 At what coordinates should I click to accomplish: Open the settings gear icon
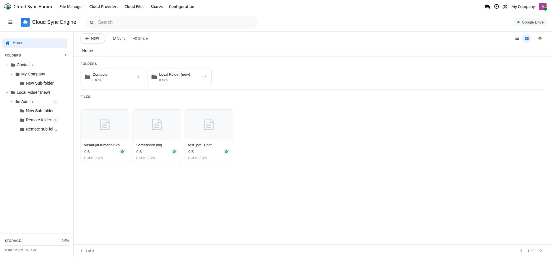click(x=540, y=38)
